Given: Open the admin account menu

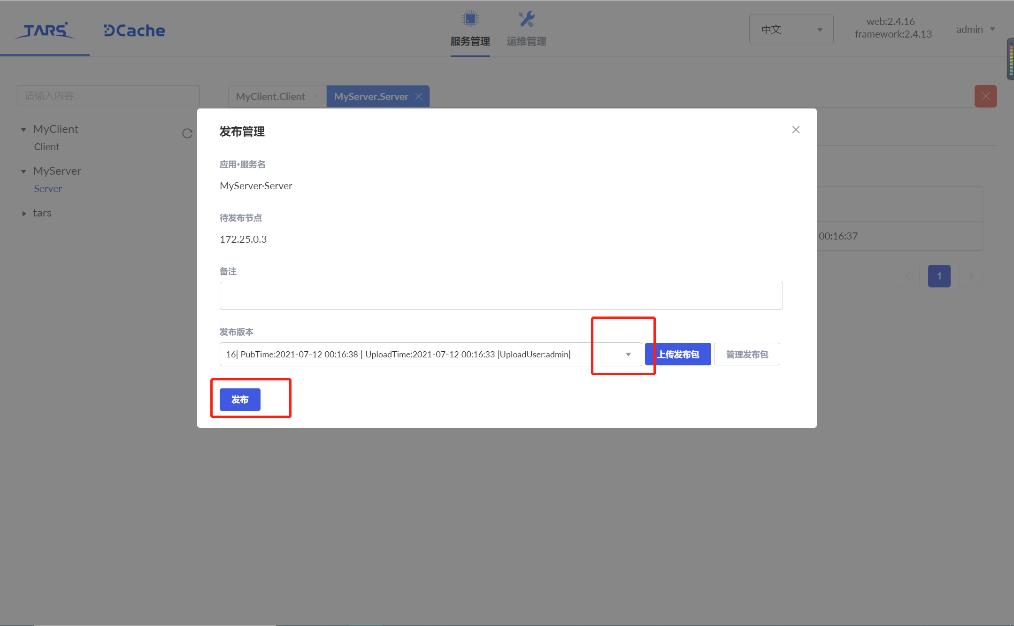Looking at the screenshot, I should tap(975, 29).
